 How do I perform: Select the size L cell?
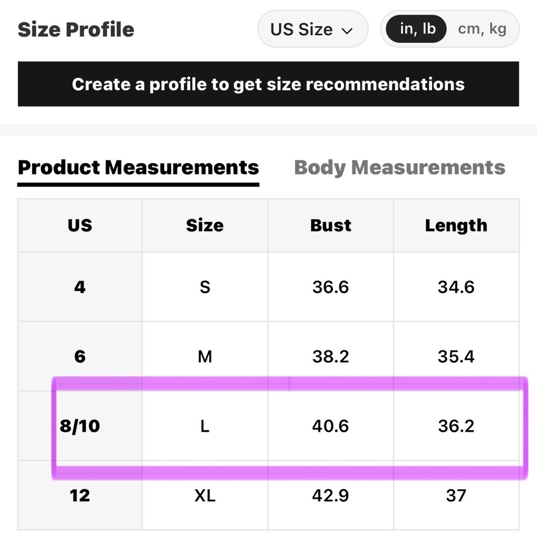(205, 426)
